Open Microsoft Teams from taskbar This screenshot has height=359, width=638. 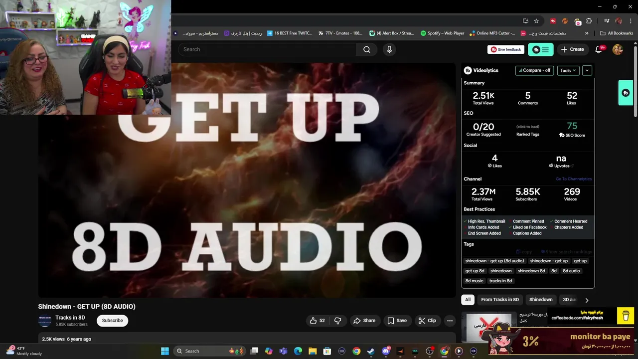coord(284,351)
